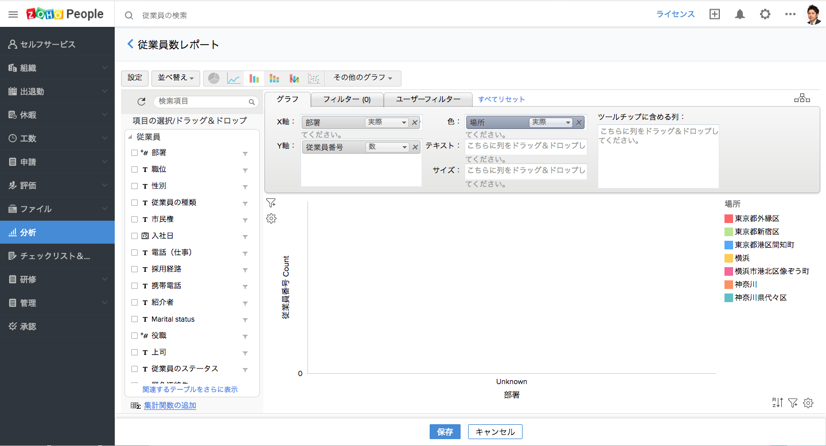Image resolution: width=826 pixels, height=446 pixels.
Task: Click the refresh icon beside the field search
Action: 142,101
